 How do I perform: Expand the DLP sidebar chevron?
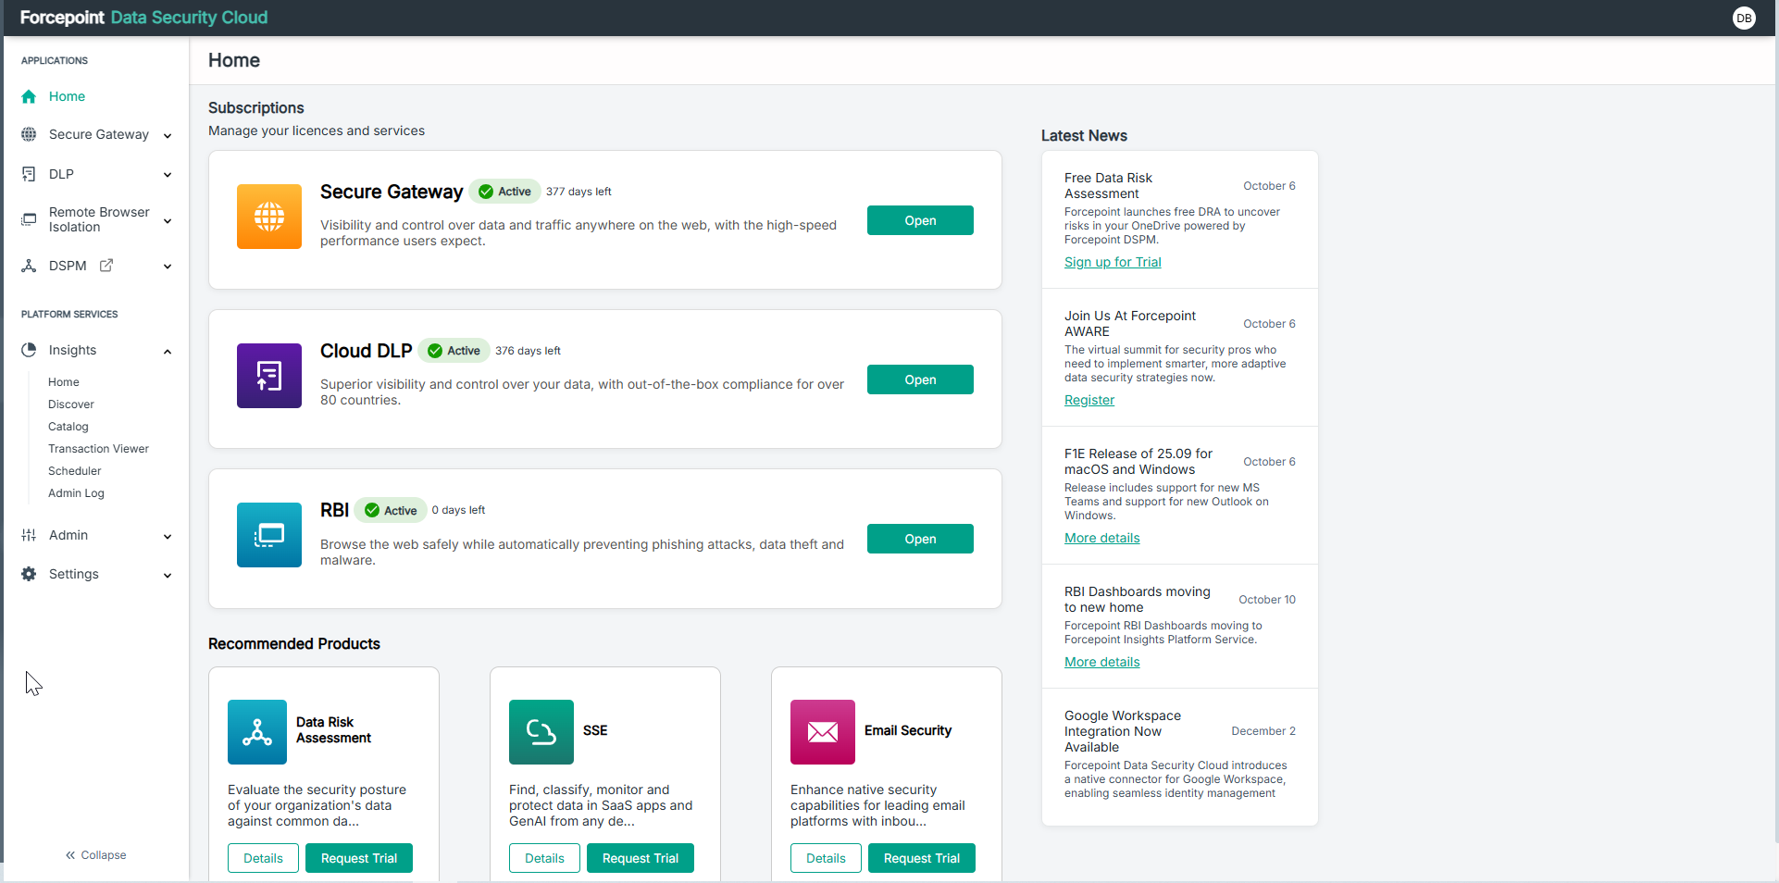pyautogui.click(x=168, y=175)
